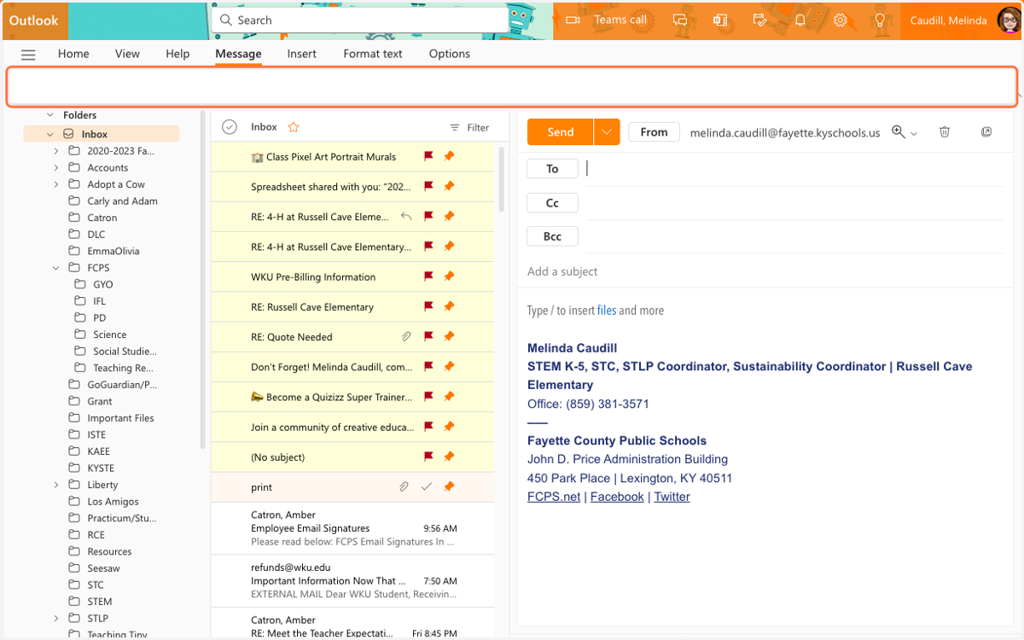The width and height of the screenshot is (1024, 640).
Task: Click the orange Send button
Action: click(x=561, y=132)
